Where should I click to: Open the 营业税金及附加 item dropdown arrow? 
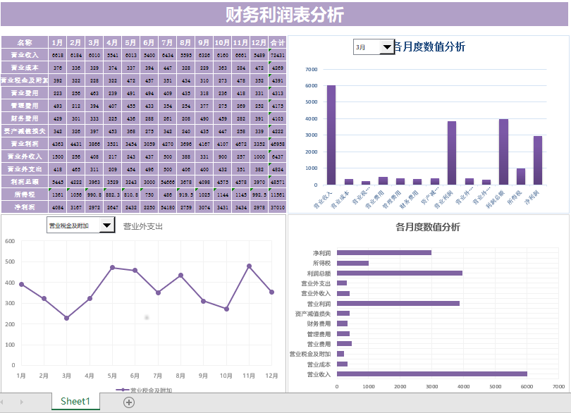(x=106, y=226)
